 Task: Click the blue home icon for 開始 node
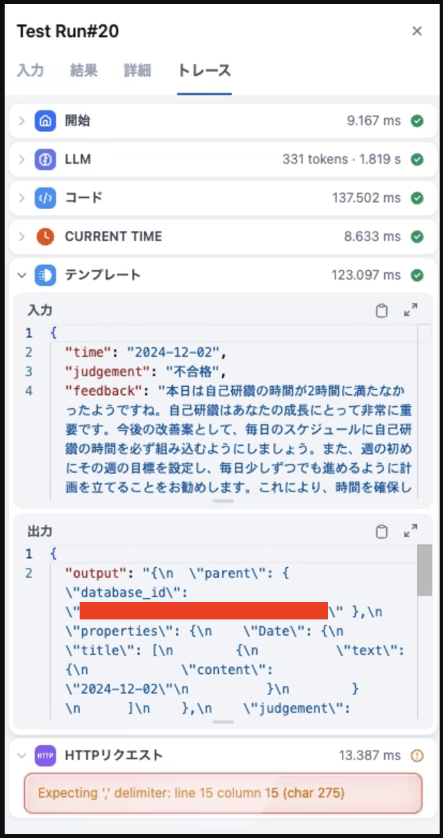click(45, 121)
